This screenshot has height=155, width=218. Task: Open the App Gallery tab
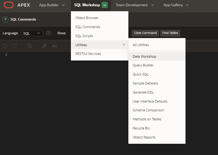pos(173,5)
